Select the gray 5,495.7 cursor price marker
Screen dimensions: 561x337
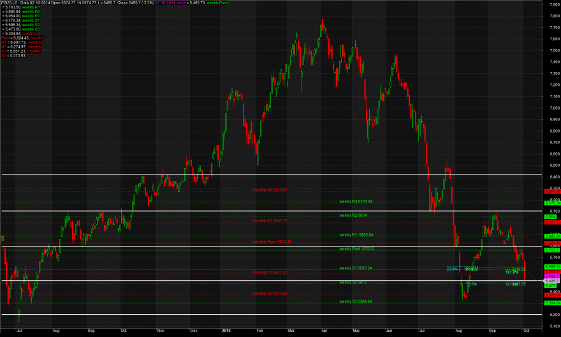tap(551, 281)
